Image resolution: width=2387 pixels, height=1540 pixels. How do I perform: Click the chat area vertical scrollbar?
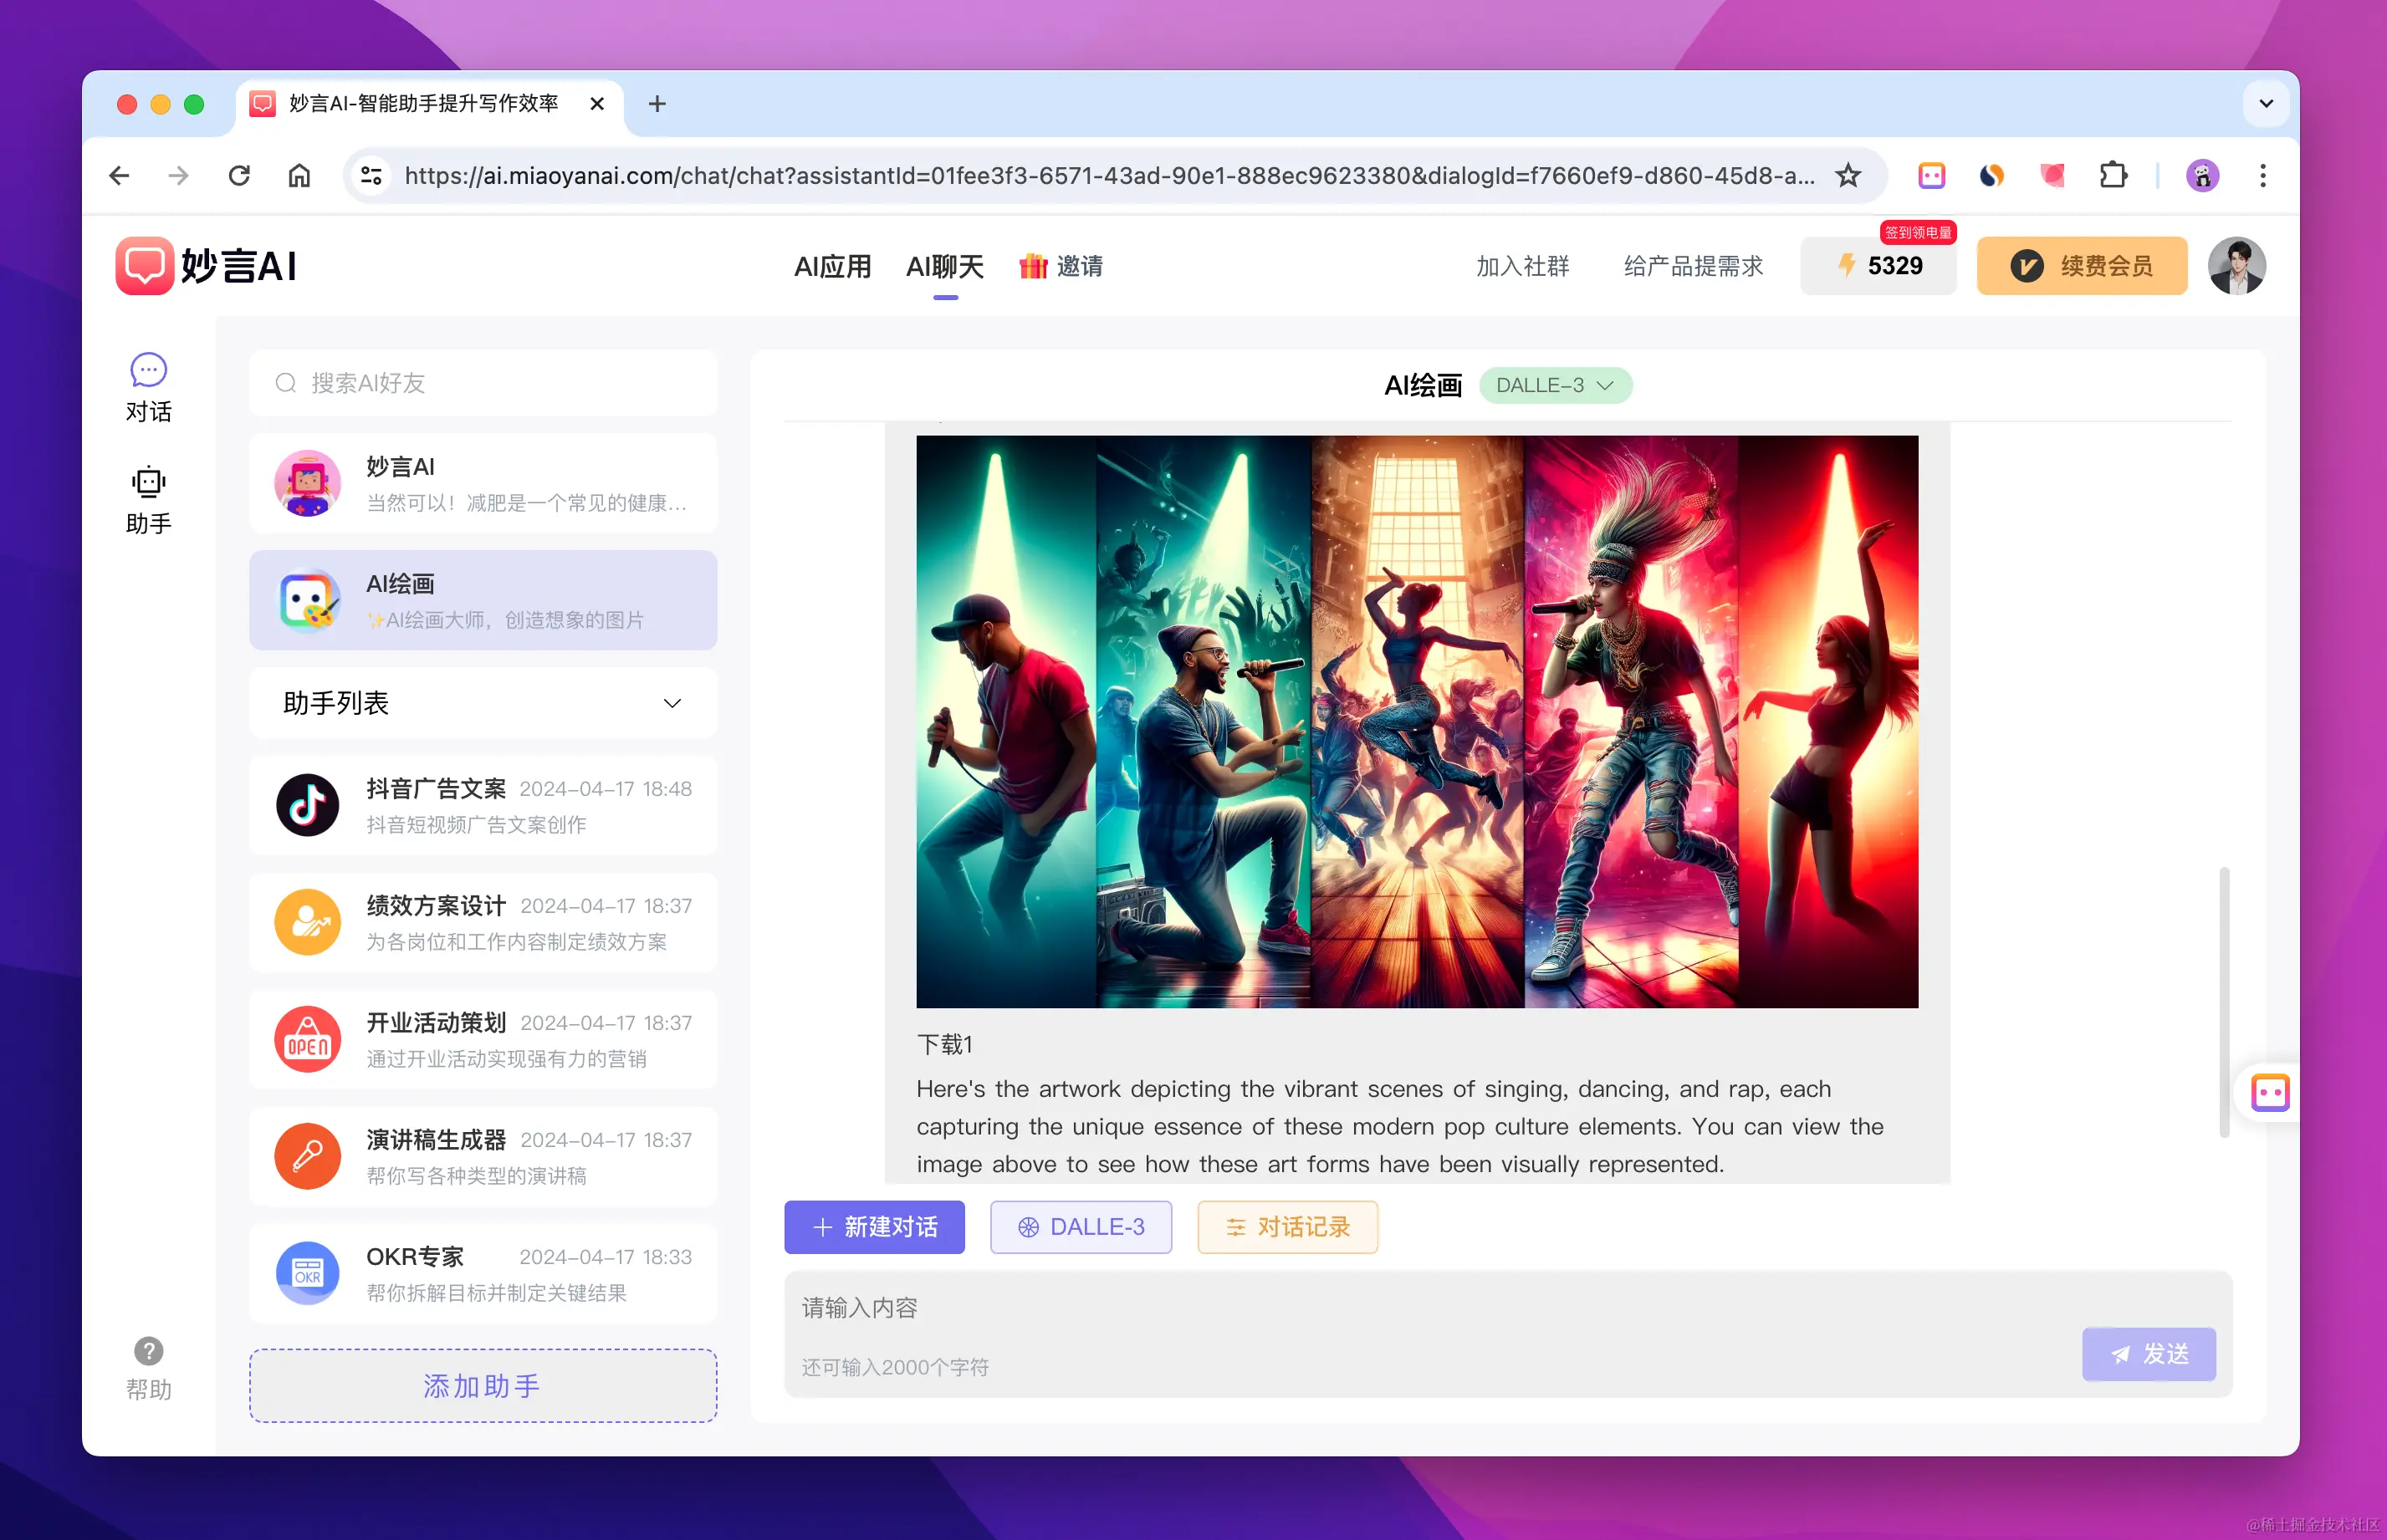pyautogui.click(x=2224, y=1000)
